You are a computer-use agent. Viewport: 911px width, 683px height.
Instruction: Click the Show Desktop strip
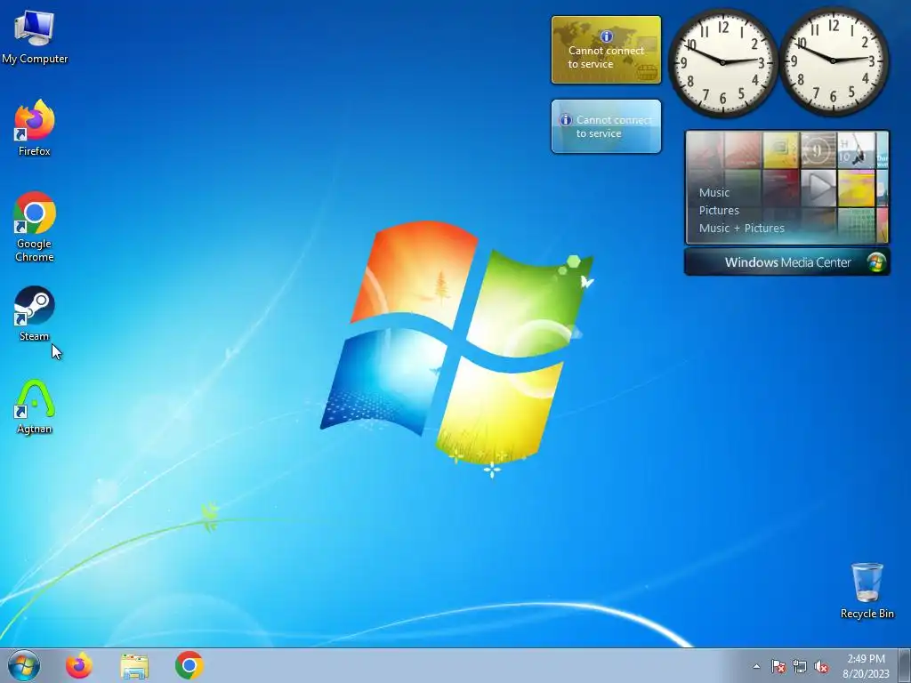pyautogui.click(x=905, y=665)
